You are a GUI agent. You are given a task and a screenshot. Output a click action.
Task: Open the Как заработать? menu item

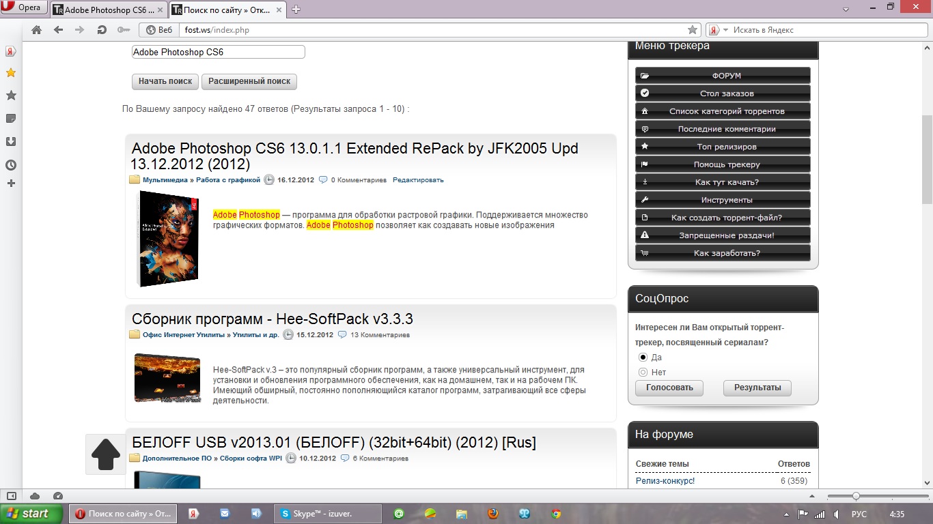coord(723,253)
